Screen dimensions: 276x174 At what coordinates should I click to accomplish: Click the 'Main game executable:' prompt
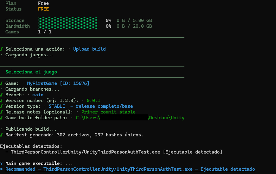point(34,163)
